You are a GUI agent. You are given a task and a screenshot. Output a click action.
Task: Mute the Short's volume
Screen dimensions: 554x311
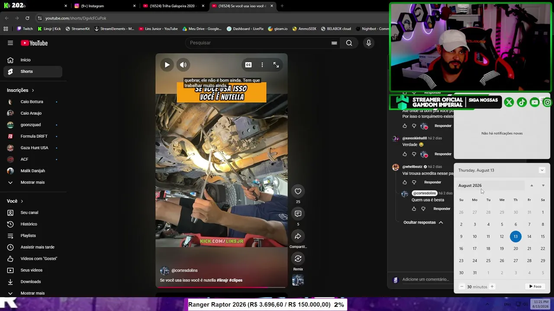tap(183, 65)
